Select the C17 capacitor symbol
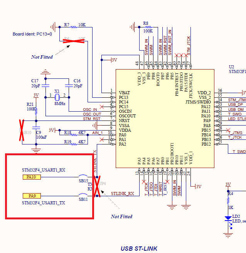 coord(45,86)
